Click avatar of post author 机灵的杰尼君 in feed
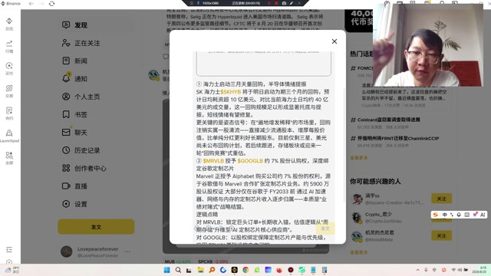The width and height of the screenshot is (491, 276). (153, 75)
